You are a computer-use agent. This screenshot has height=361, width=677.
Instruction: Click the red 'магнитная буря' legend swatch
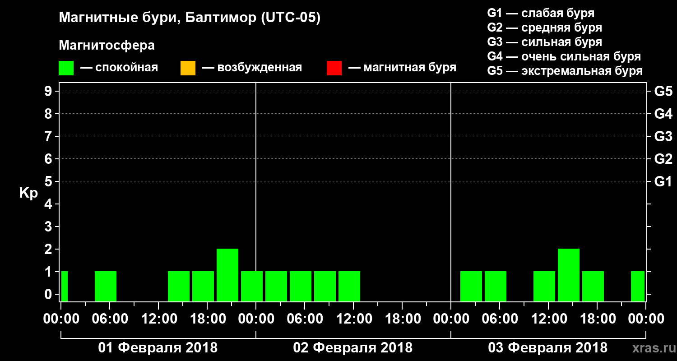tap(334, 68)
